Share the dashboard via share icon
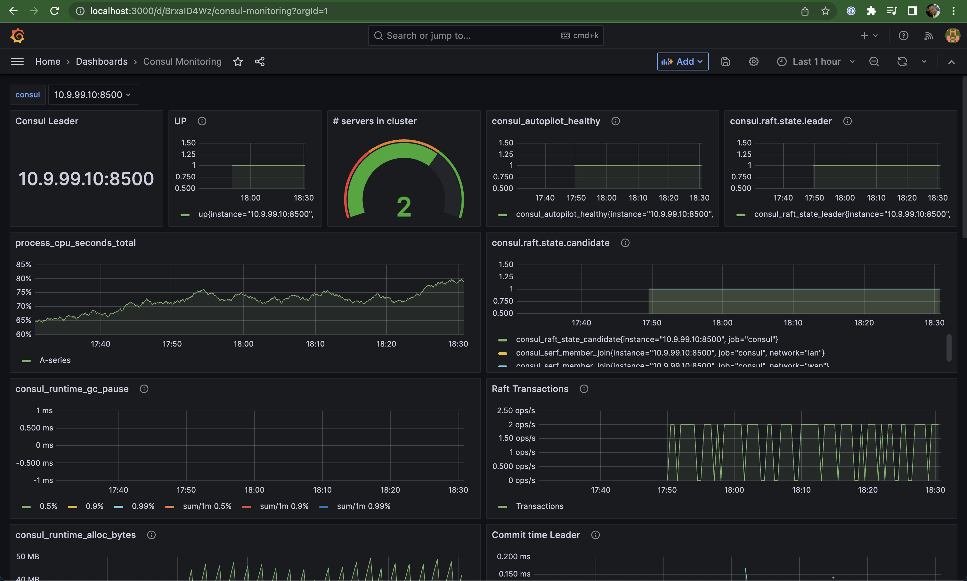Viewport: 967px width, 581px height. click(x=260, y=61)
